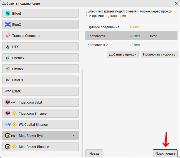The width and height of the screenshot is (180, 158).
Task: Click the Tiger icon in Tiger.com Binance row
Action: click(x=8, y=113)
